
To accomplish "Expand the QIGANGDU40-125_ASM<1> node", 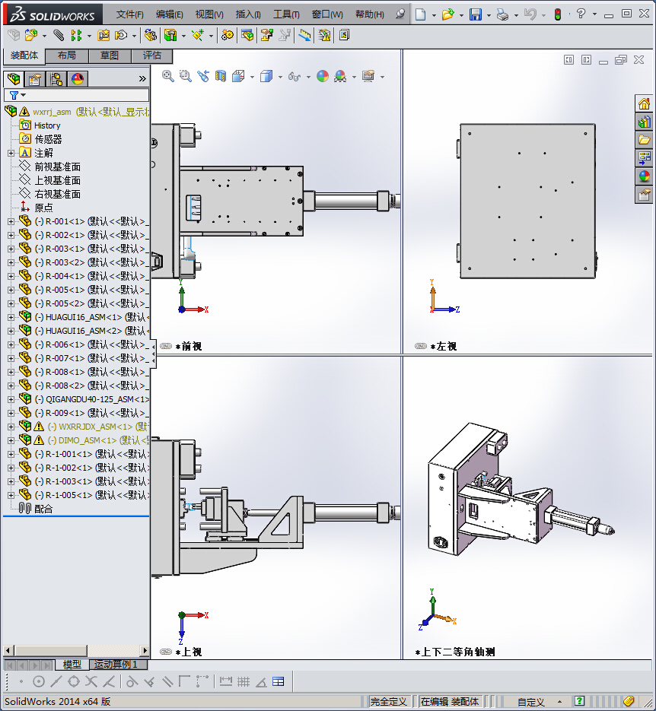I will coord(11,399).
